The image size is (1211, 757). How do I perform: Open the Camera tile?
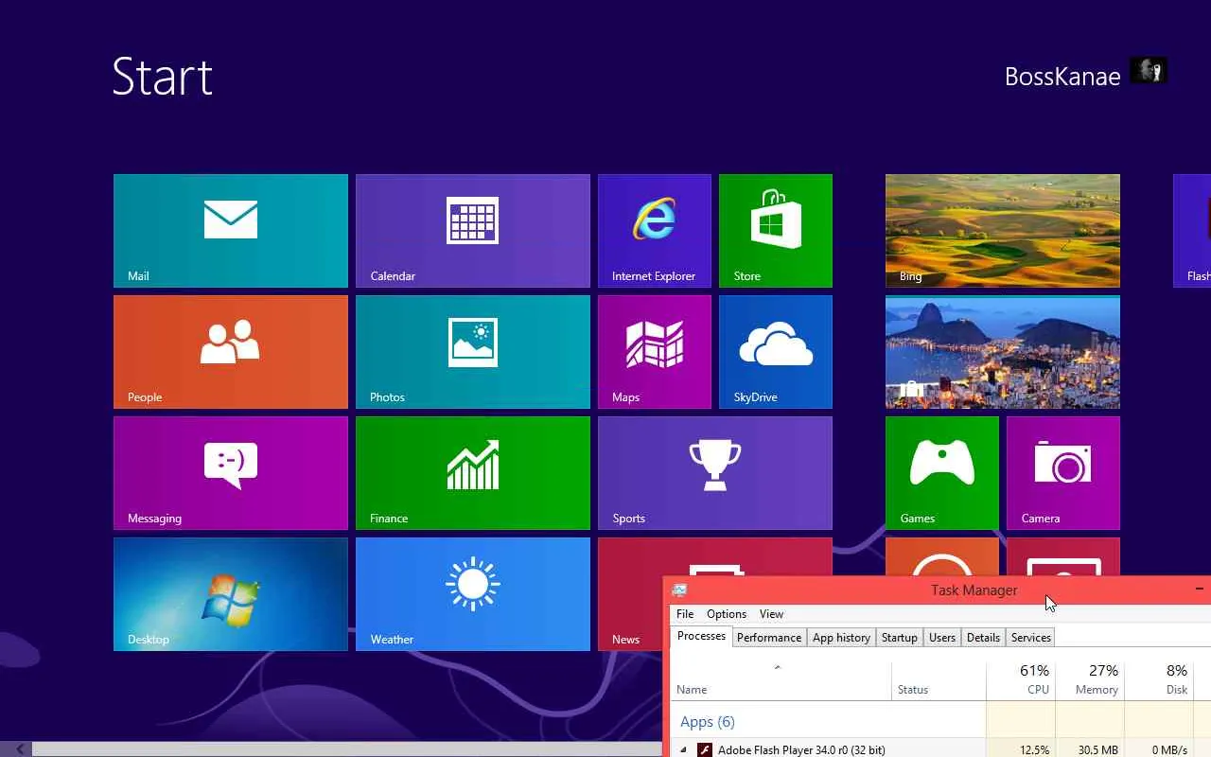(x=1063, y=473)
